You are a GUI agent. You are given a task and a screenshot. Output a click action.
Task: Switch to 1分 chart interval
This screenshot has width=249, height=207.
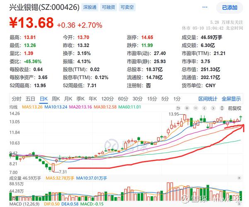click(177, 99)
